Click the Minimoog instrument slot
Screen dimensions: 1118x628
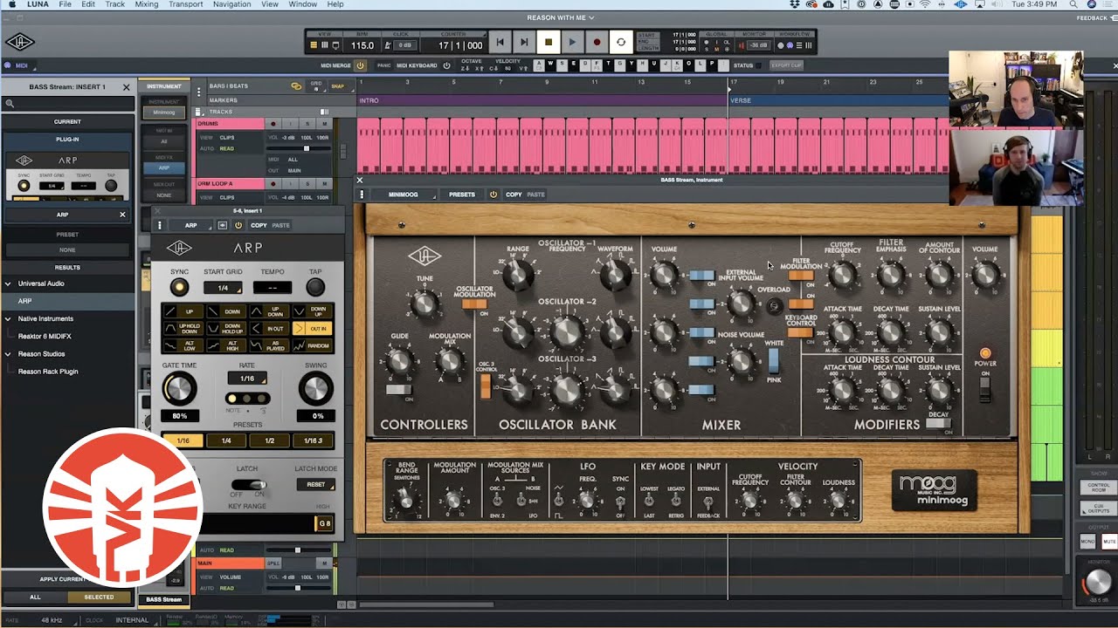click(x=164, y=113)
